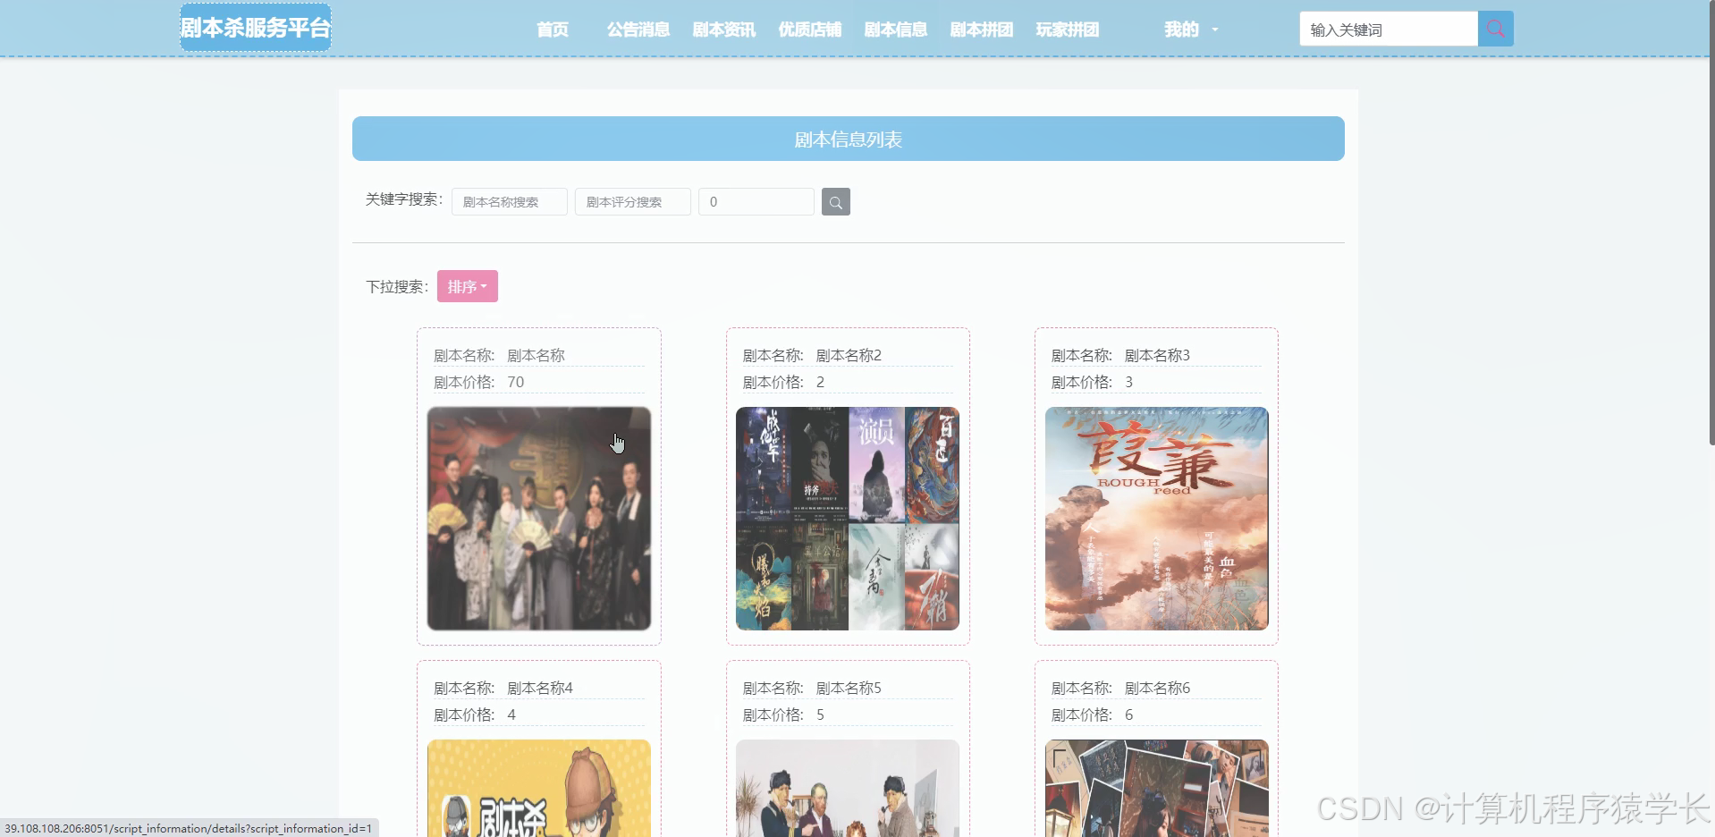The height and width of the screenshot is (837, 1715).
Task: Open 玩家拼团 navigation item
Action: 1067,30
